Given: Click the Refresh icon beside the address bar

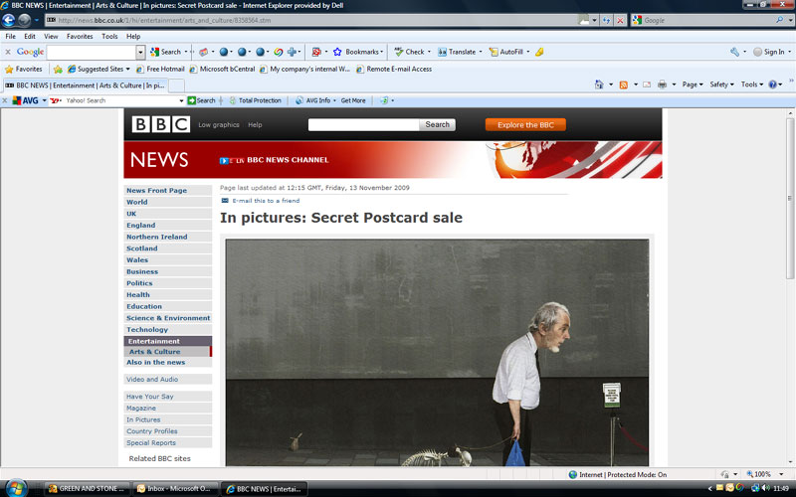Looking at the screenshot, I should click(606, 20).
